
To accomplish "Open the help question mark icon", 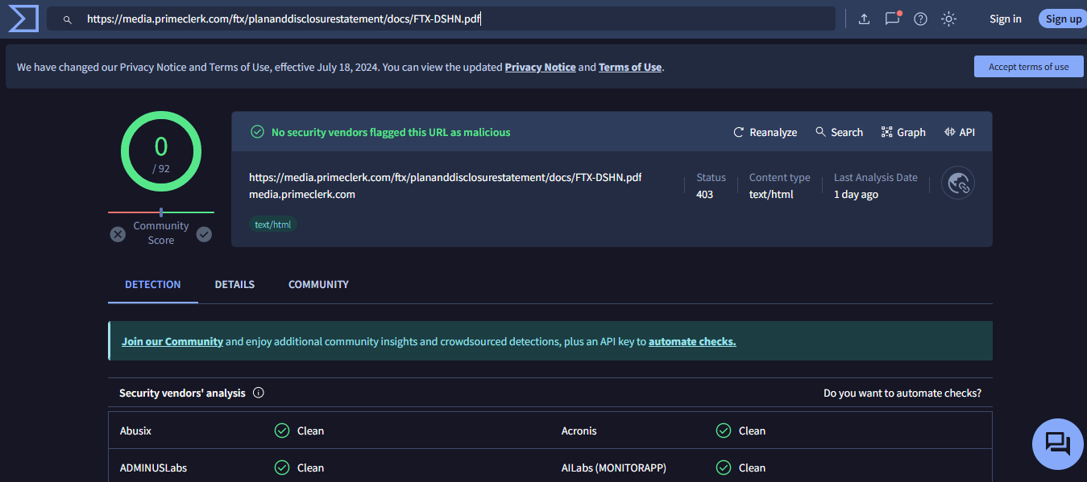I will coord(920,19).
